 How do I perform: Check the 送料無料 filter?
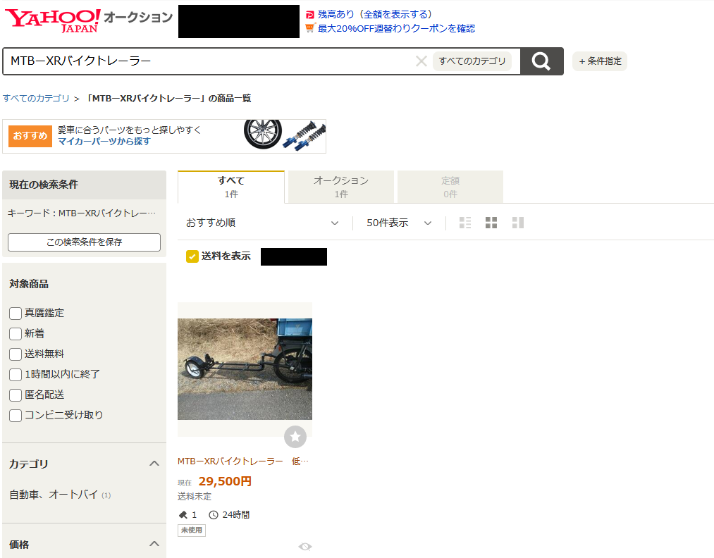point(16,354)
